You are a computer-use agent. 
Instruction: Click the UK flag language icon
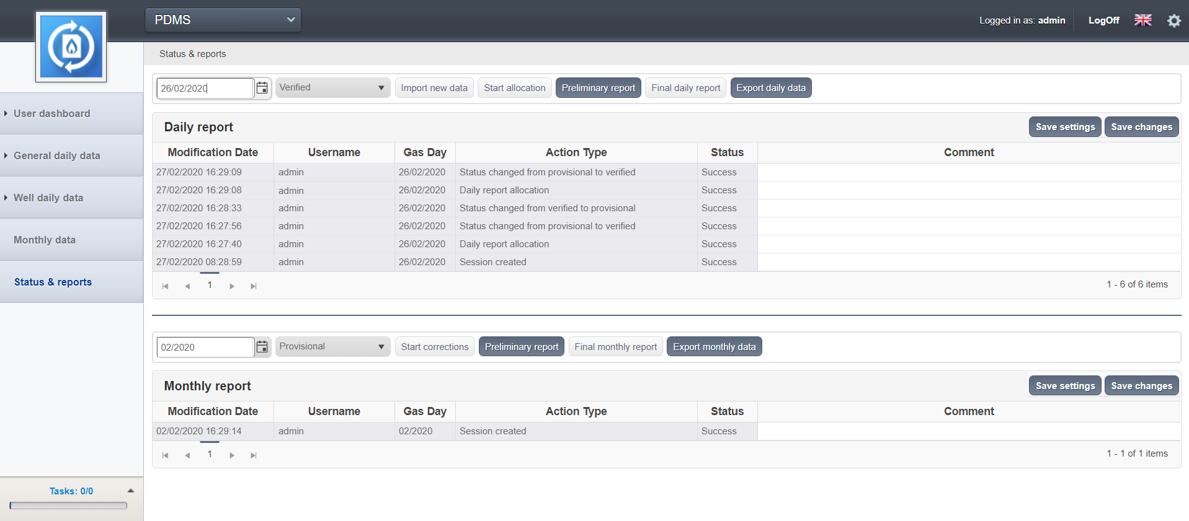click(x=1142, y=20)
